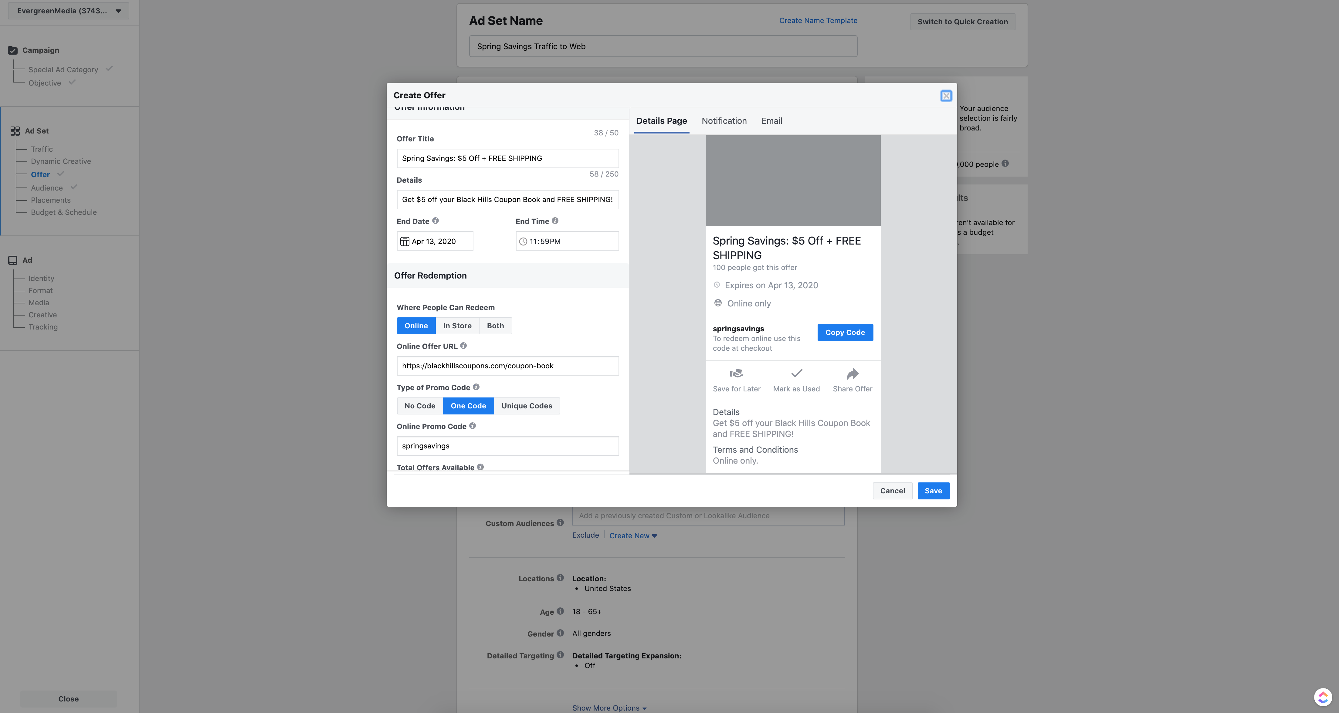Click the ClickUp icon in bottom corner
The image size is (1339, 713).
click(x=1323, y=697)
